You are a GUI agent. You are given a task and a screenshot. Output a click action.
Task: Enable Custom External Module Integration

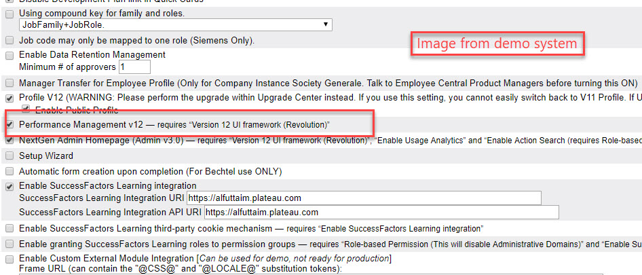(x=10, y=259)
